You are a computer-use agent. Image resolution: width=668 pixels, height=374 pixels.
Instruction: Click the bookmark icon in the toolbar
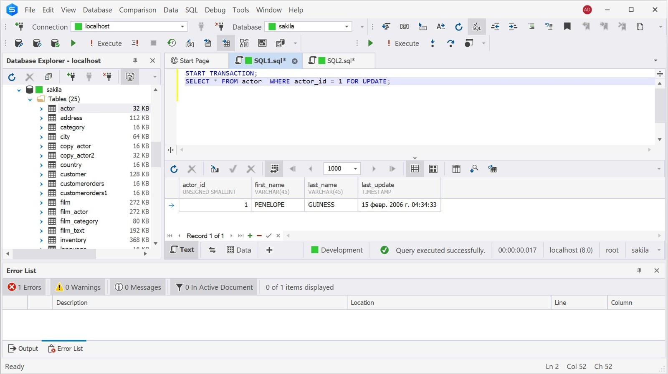tap(567, 27)
